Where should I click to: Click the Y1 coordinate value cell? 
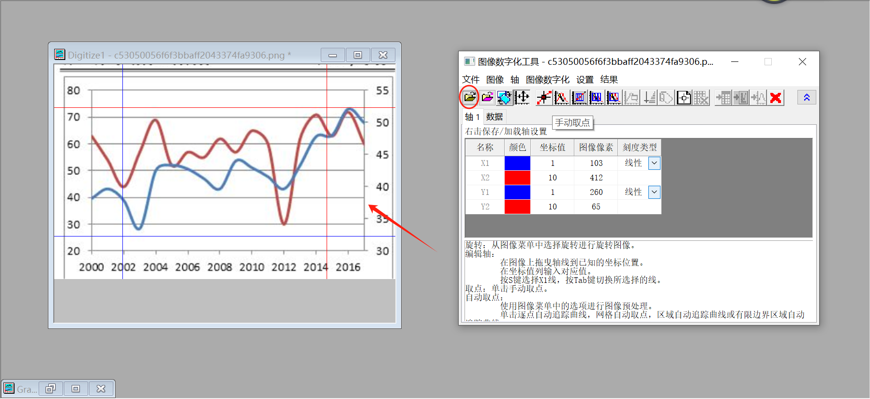(553, 192)
